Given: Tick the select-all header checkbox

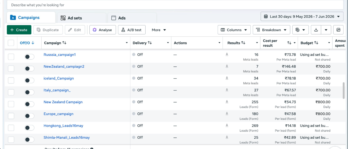Looking at the screenshot, I should [11, 43].
